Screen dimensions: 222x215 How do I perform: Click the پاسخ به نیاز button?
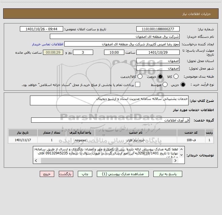168,174
